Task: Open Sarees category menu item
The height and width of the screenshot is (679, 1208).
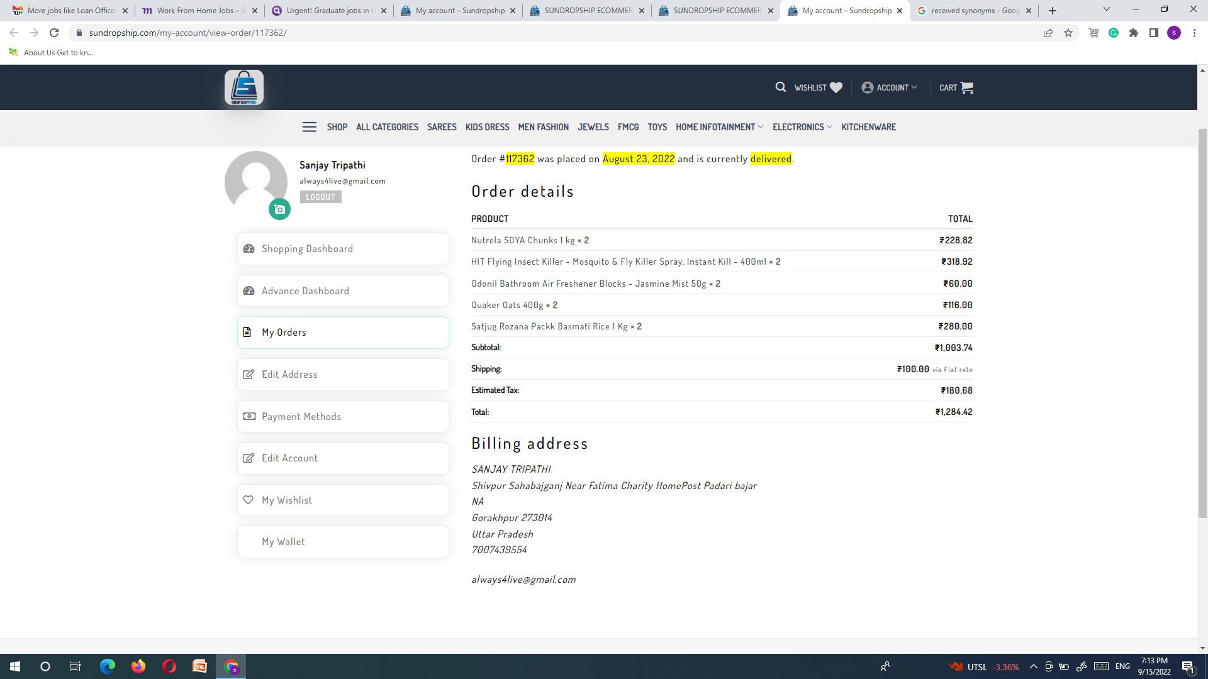Action: 442,127
